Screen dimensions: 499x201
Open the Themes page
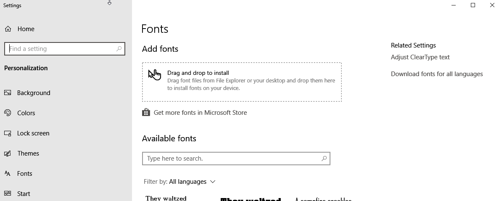(28, 153)
